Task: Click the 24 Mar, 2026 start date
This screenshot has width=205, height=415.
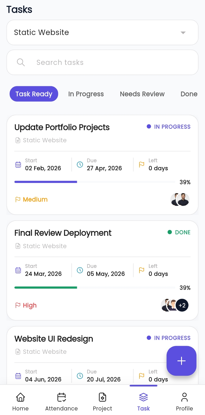Action: [43, 274]
